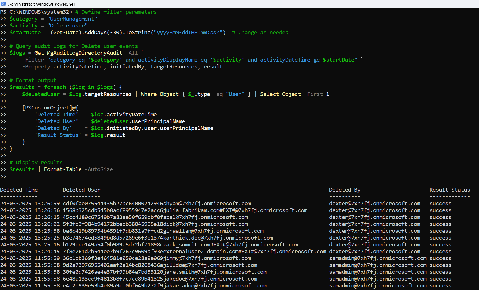Click the PowerShell icon in title bar
479x290 pixels.
pyautogui.click(x=3, y=4)
